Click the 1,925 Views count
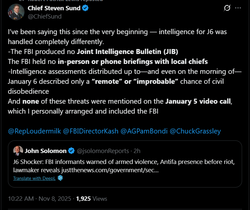 point(92,199)
